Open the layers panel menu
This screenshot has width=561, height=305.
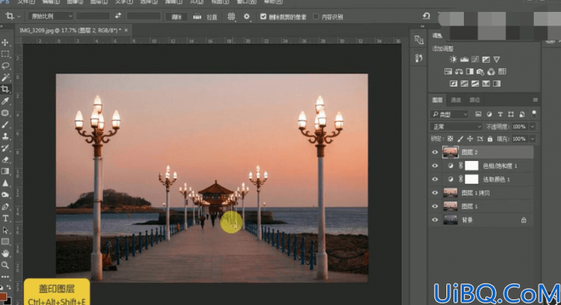(536, 100)
